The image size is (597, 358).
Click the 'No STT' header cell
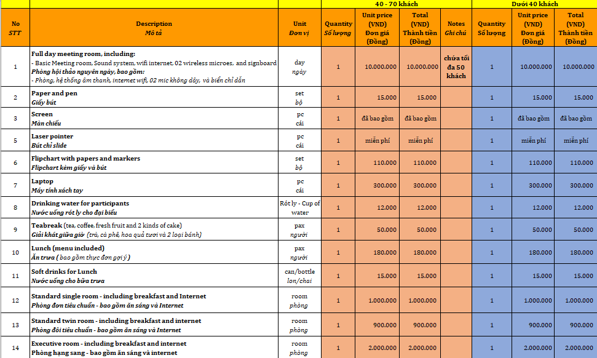click(x=15, y=28)
